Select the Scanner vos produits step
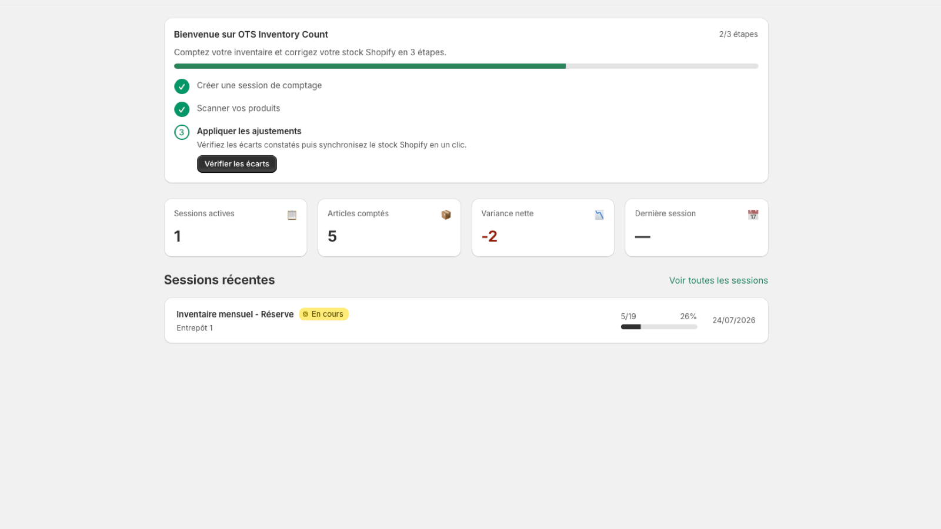The image size is (941, 529). tap(238, 108)
